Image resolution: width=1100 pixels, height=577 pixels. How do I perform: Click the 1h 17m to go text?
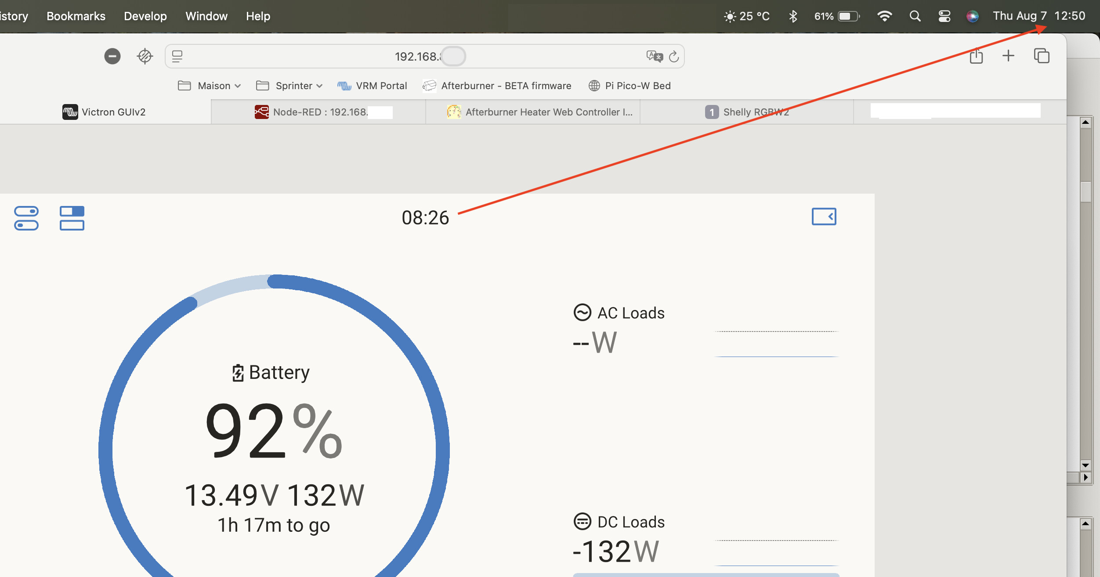coord(274,525)
